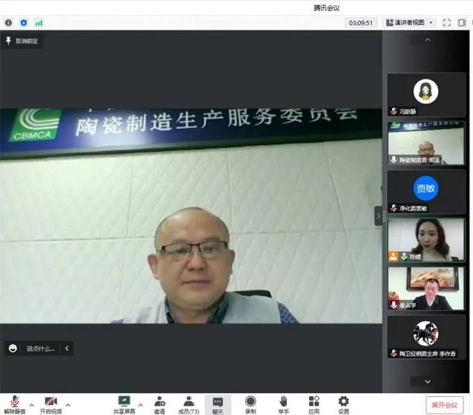Show next participants with down arrow
The width and height of the screenshot is (473, 415).
pos(428,381)
